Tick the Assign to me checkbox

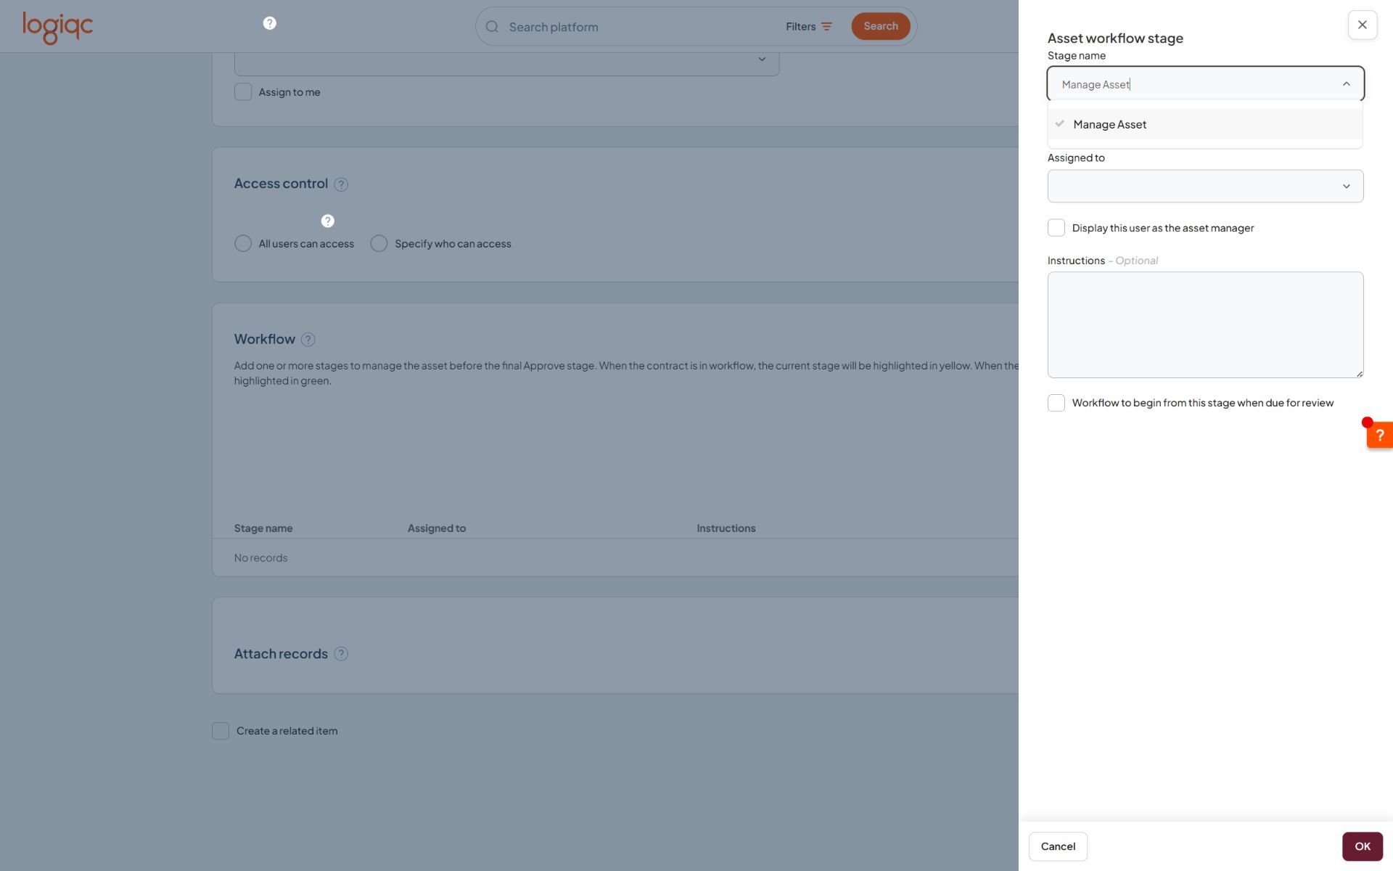[x=243, y=92]
